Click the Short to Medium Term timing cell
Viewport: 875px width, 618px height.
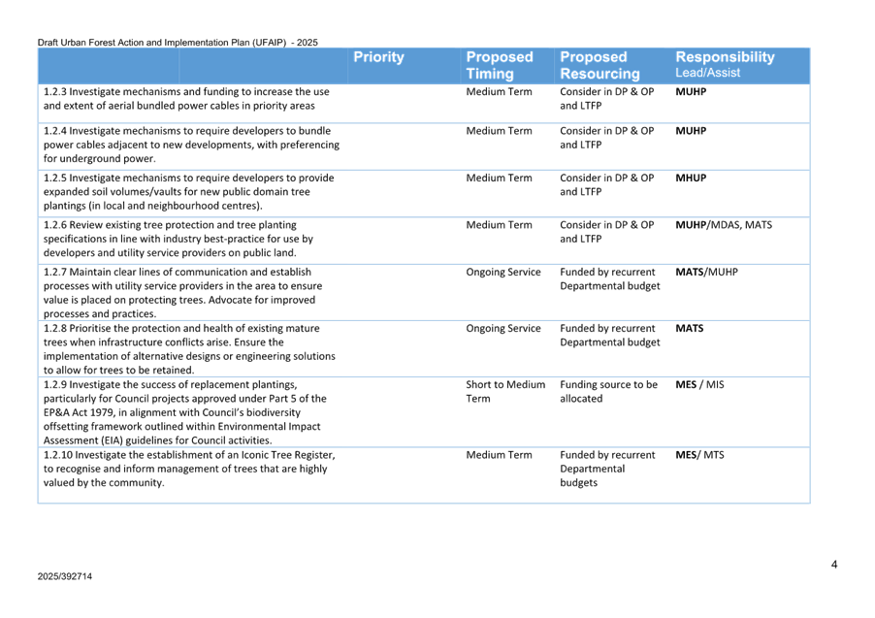505,391
